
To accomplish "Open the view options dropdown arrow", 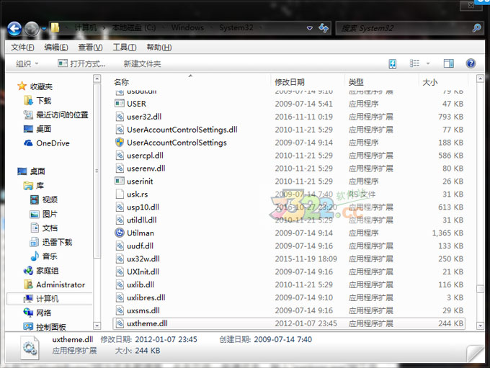I will (x=428, y=63).
